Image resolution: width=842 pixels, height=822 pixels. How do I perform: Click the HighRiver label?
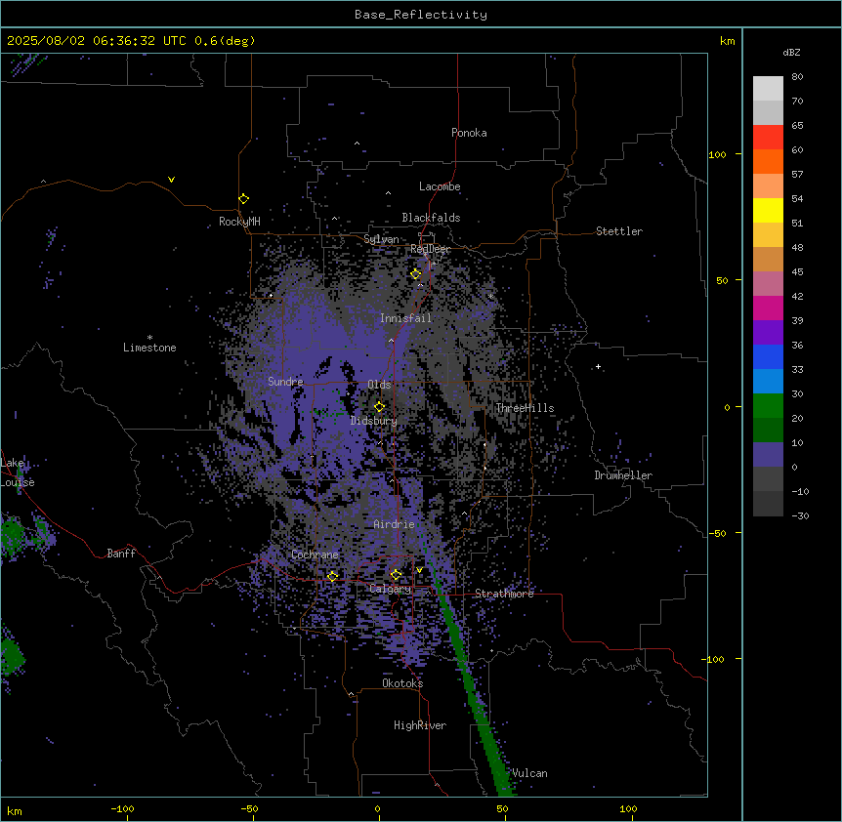[x=420, y=725]
